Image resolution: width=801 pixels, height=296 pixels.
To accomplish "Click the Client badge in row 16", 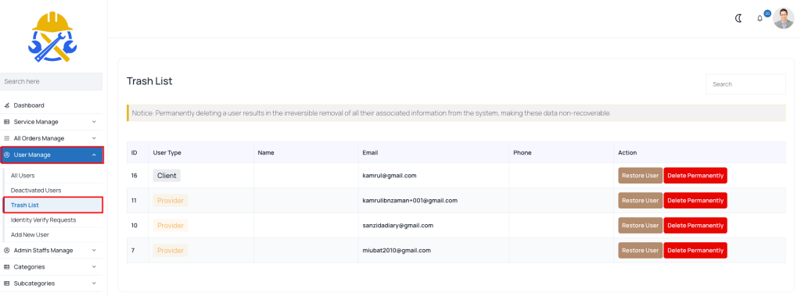I will coord(167,176).
